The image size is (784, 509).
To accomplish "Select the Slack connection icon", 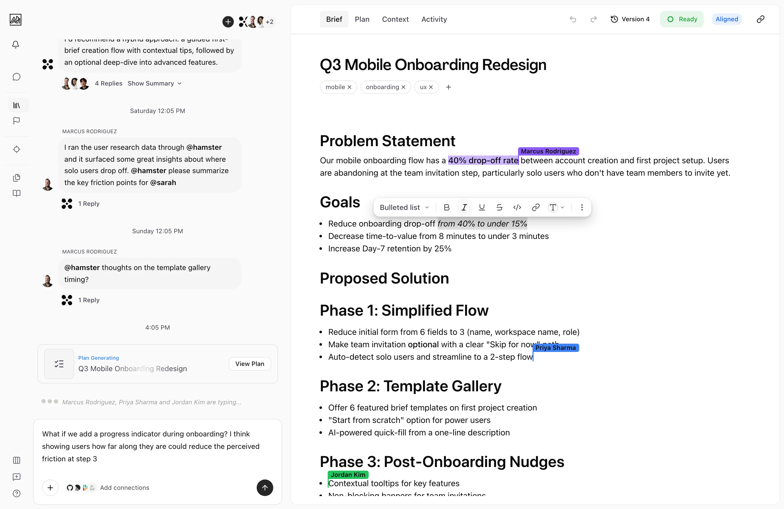I will click(85, 487).
